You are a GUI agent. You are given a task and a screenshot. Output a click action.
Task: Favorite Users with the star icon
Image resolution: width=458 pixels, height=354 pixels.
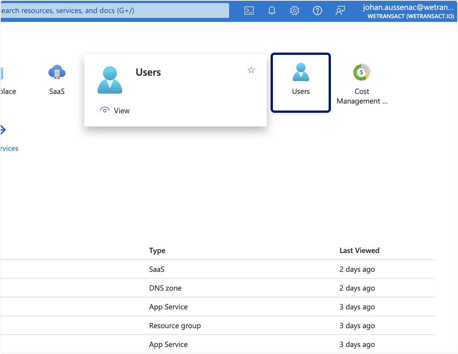pyautogui.click(x=251, y=70)
